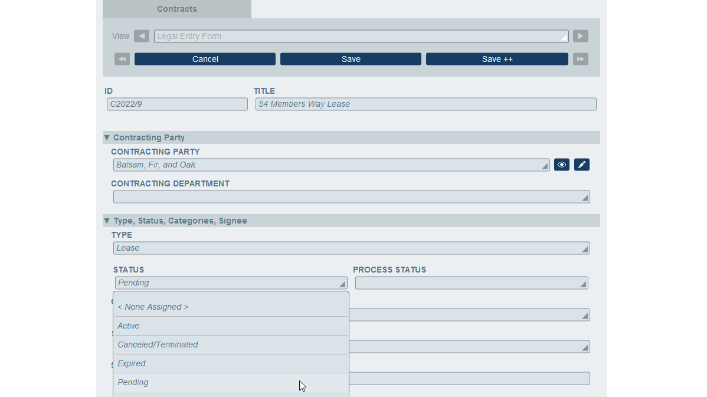Cancel editing the contract
This screenshot has width=707, height=397.
click(205, 59)
